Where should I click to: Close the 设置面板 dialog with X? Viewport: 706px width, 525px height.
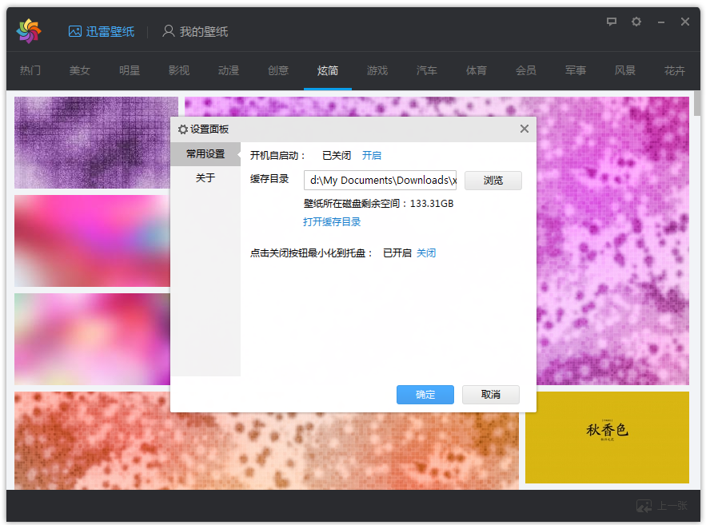point(525,129)
